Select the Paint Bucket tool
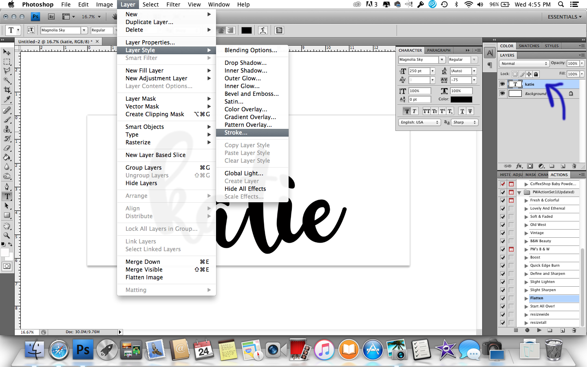 pyautogui.click(x=7, y=157)
